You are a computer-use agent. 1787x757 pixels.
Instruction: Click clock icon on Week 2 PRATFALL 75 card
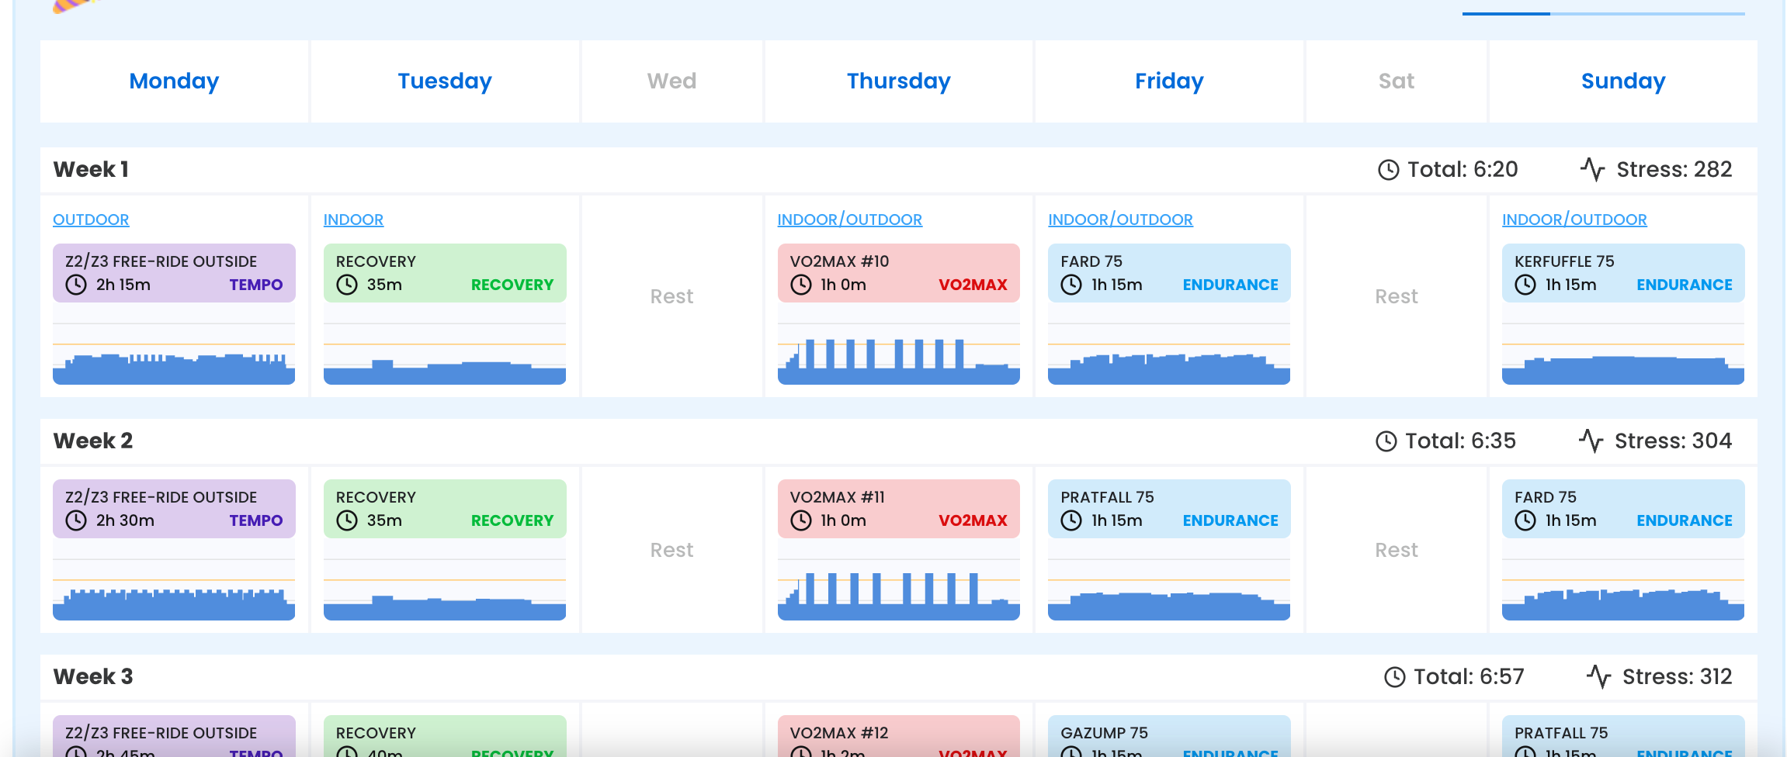tap(1071, 520)
